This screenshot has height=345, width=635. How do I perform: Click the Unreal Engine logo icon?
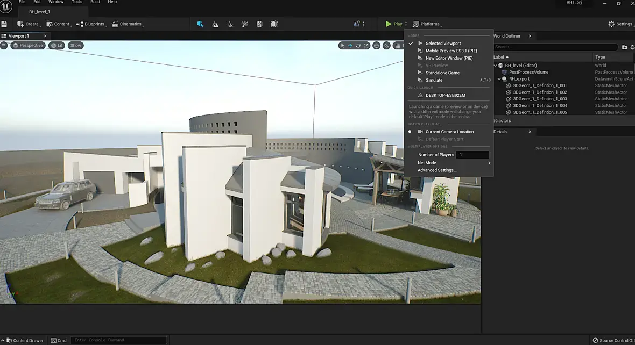click(6, 6)
